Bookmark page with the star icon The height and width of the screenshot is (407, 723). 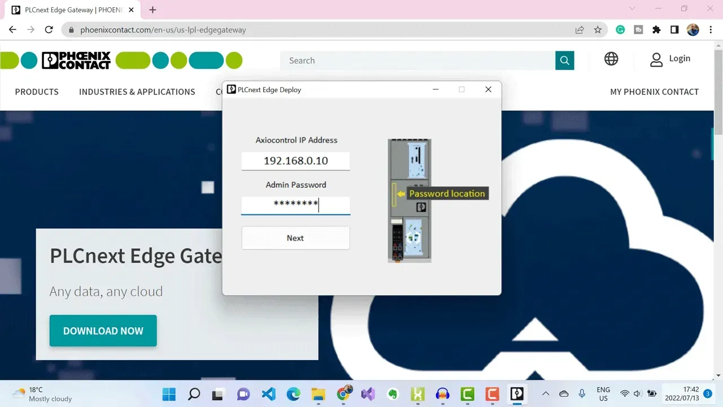tap(598, 30)
